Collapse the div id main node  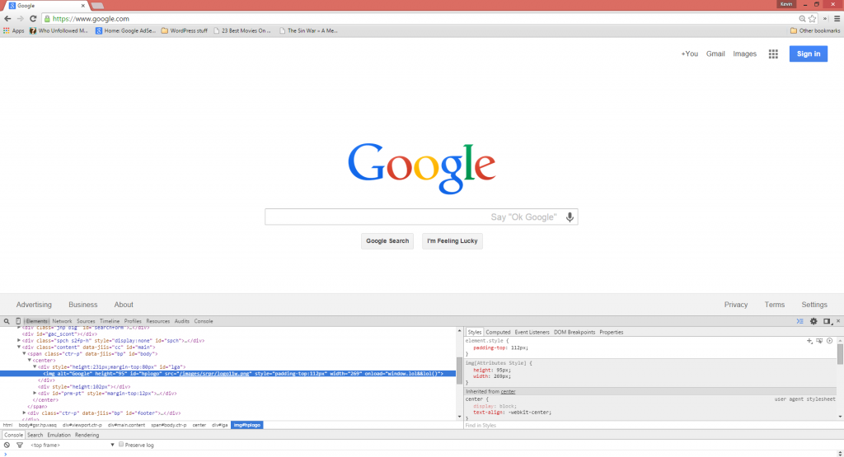click(19, 347)
